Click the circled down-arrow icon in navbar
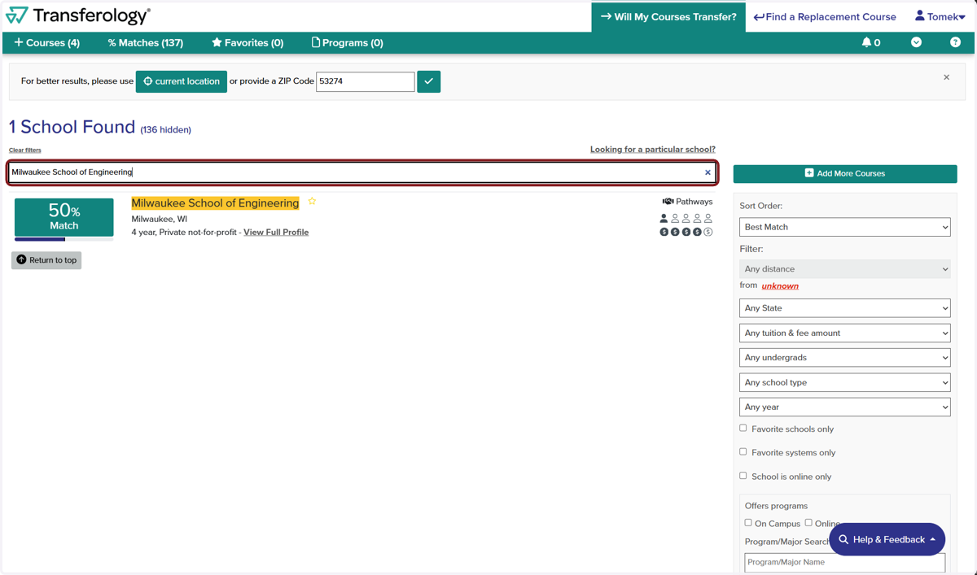This screenshot has height=575, width=977. (916, 42)
